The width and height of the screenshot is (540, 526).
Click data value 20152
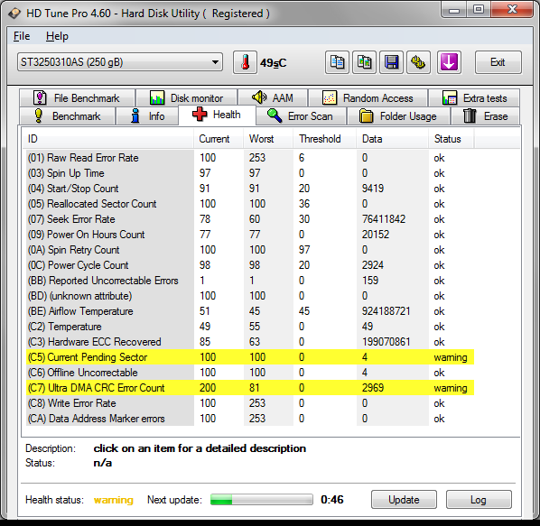coord(376,235)
